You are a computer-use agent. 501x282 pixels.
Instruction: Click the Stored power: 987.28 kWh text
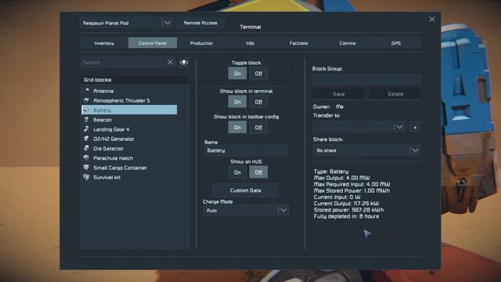349,210
